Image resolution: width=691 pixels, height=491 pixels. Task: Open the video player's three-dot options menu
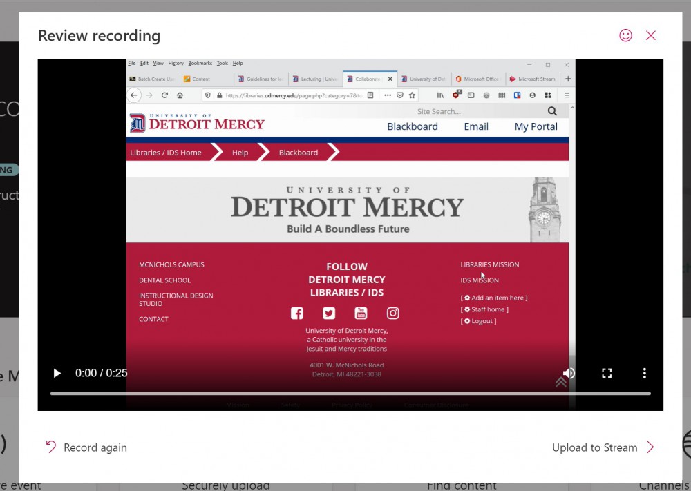point(644,373)
